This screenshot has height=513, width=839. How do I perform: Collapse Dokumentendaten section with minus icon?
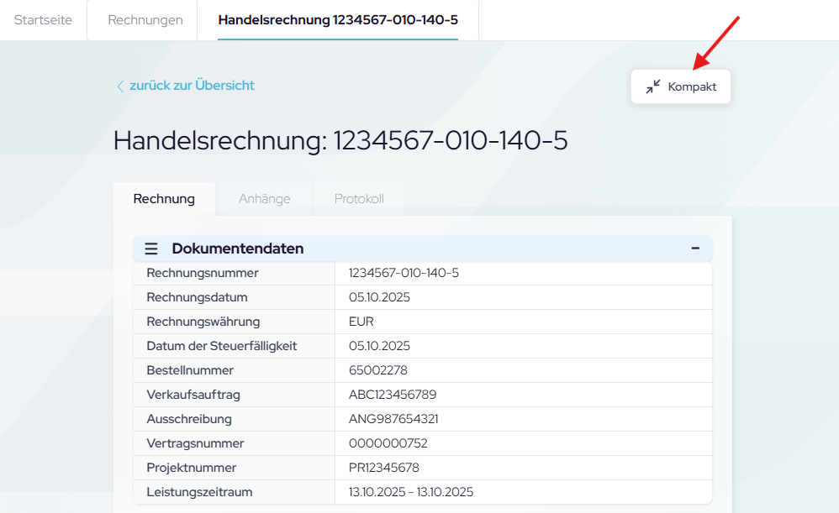coord(695,249)
